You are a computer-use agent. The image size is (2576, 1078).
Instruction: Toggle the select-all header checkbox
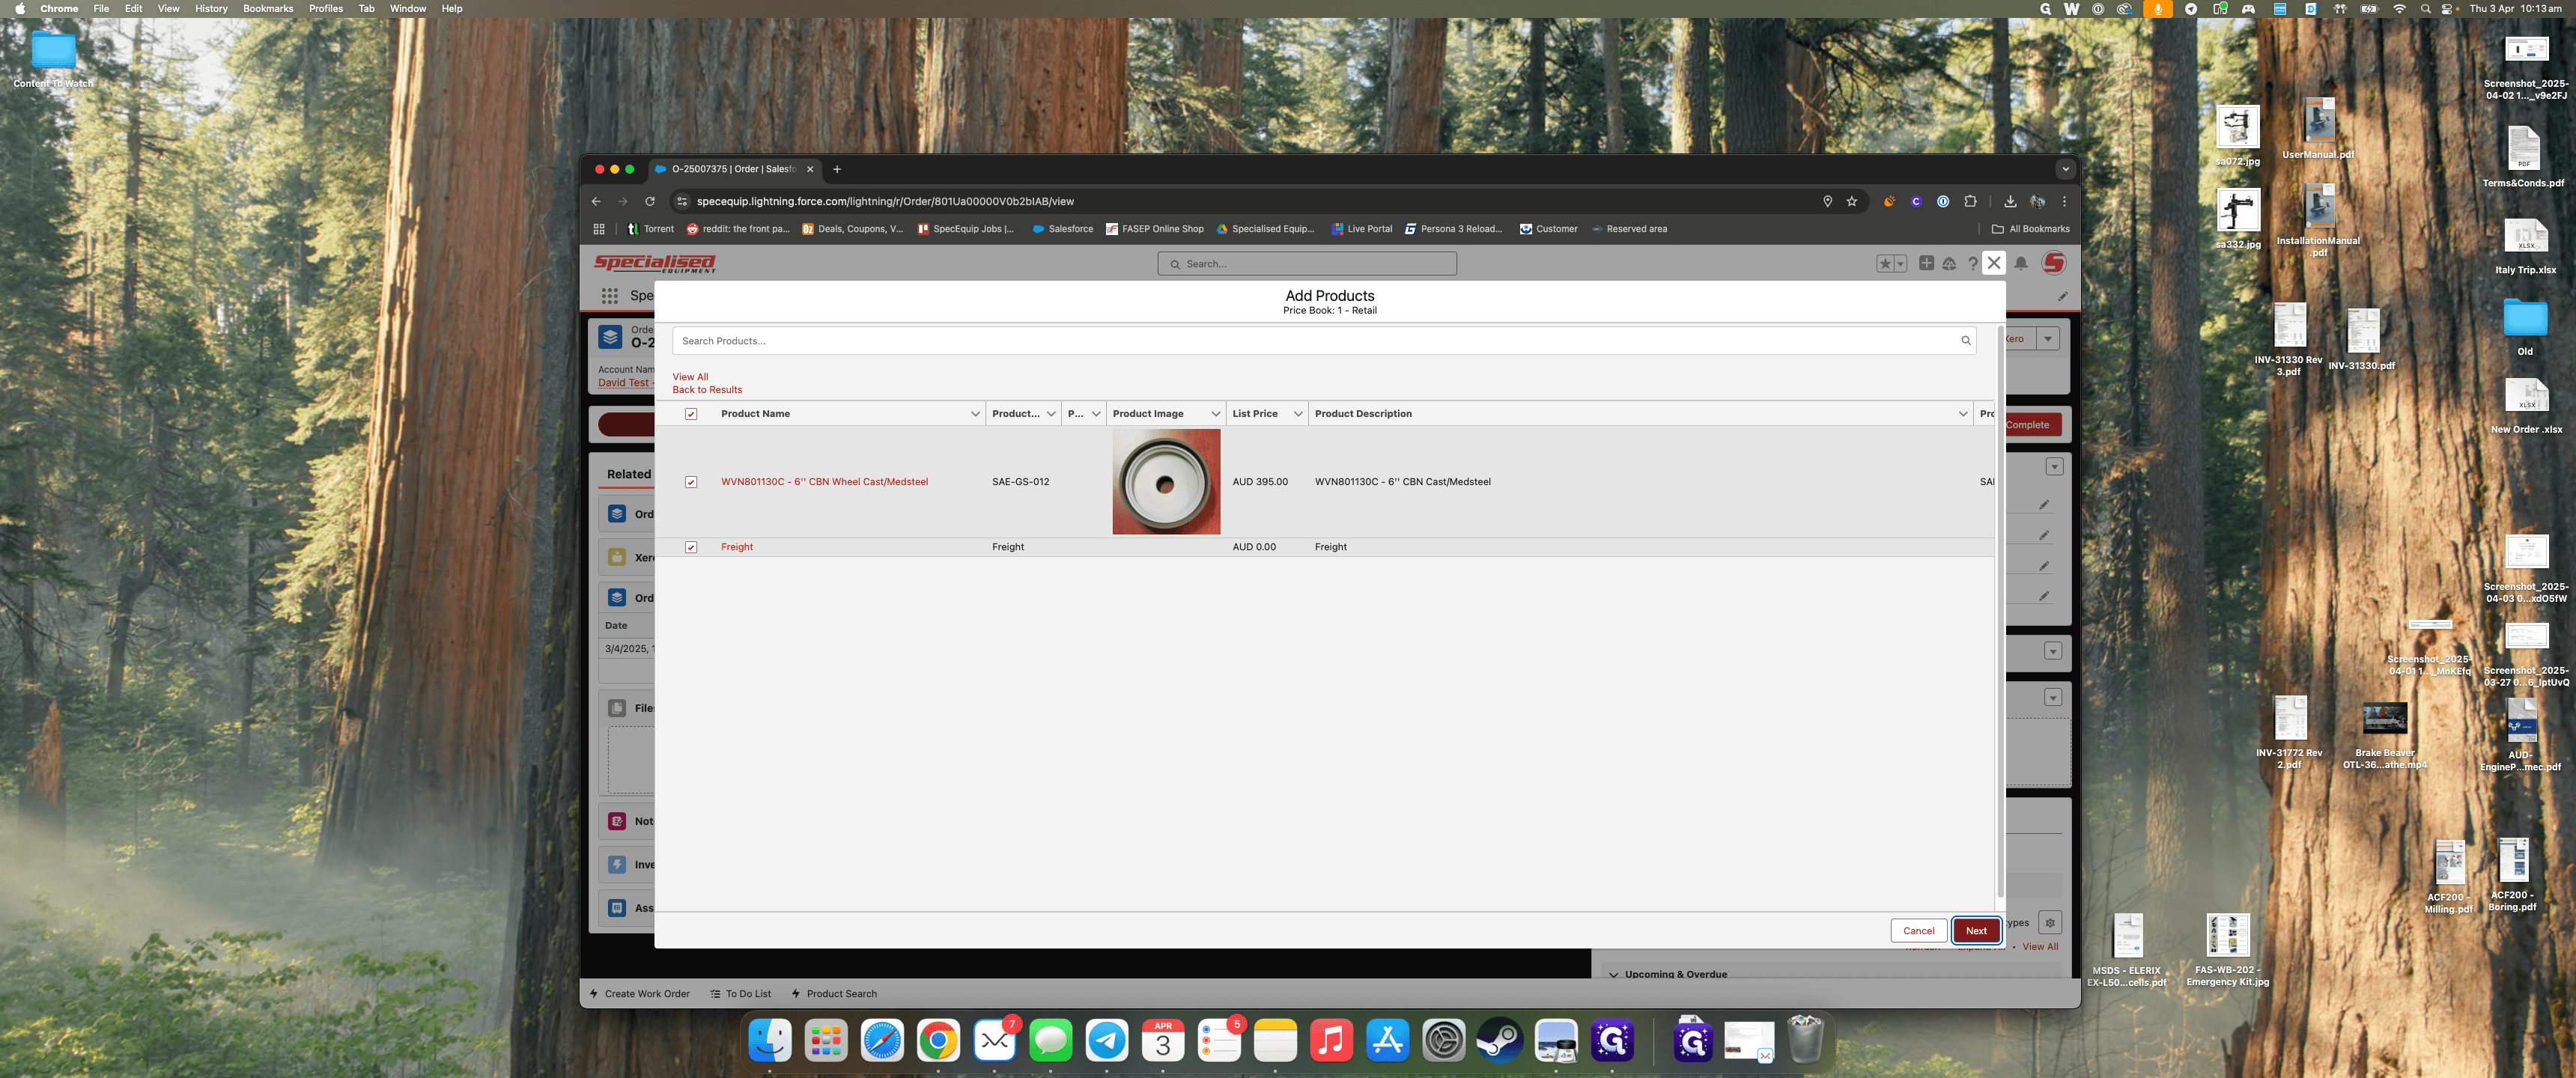tap(691, 414)
